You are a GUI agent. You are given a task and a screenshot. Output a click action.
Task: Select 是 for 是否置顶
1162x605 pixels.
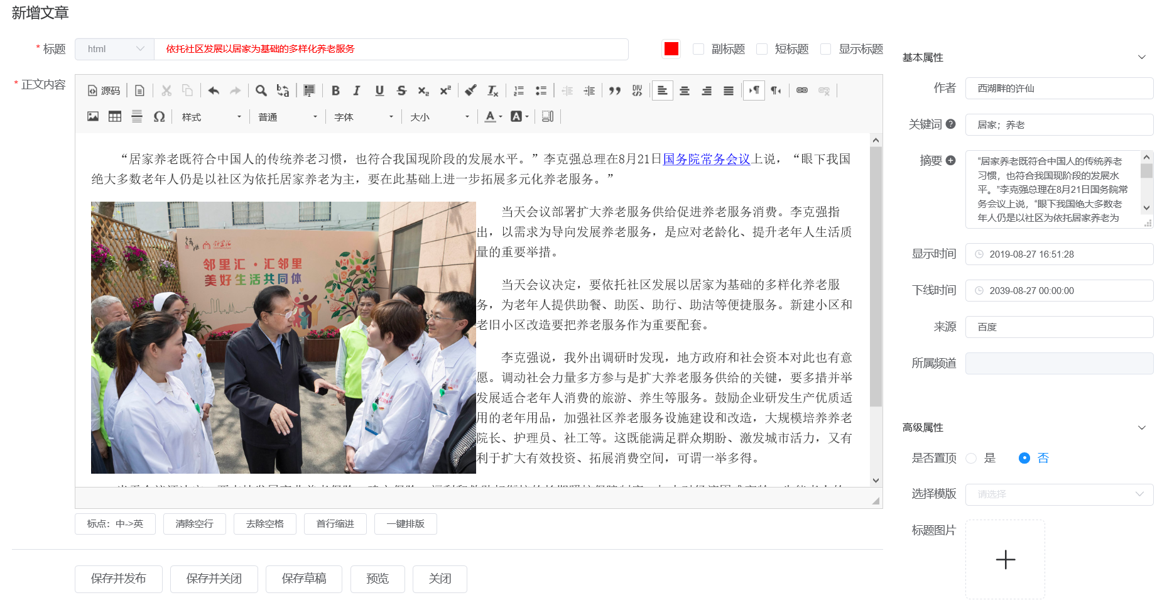pyautogui.click(x=972, y=458)
